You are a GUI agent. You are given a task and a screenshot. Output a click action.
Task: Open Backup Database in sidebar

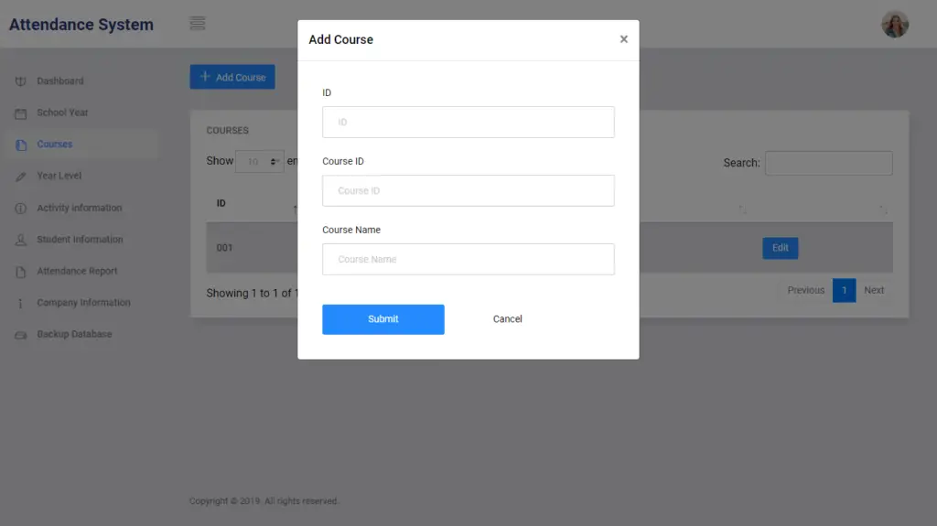coord(74,334)
